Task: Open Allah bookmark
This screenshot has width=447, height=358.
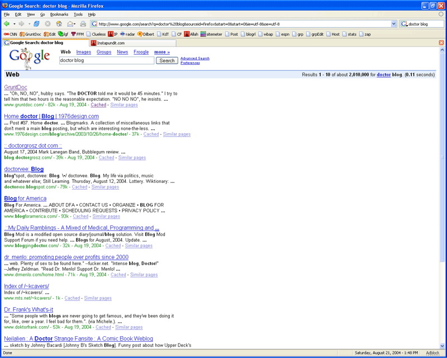Action: [191, 34]
